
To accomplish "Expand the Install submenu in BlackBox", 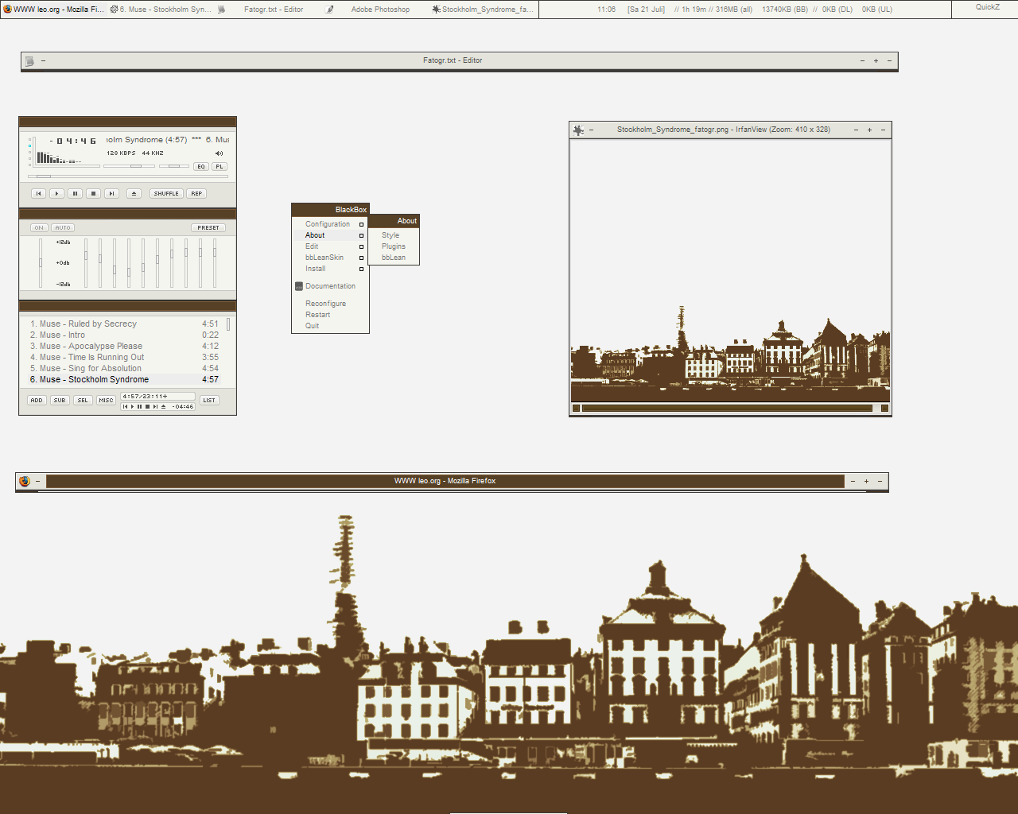I will click(x=330, y=269).
